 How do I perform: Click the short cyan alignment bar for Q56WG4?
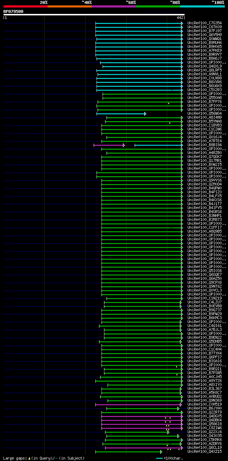click(121, 114)
